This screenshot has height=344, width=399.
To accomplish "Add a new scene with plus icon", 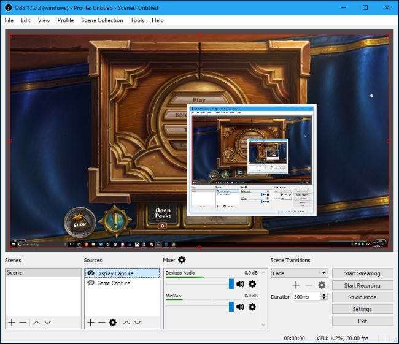I will [x=12, y=323].
